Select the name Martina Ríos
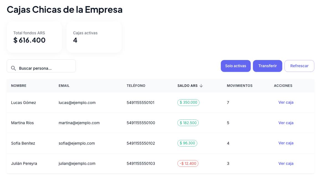Image resolution: width=321 pixels, height=177 pixels. coord(22,123)
